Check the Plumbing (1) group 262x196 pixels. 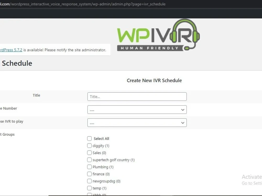pos(89,167)
